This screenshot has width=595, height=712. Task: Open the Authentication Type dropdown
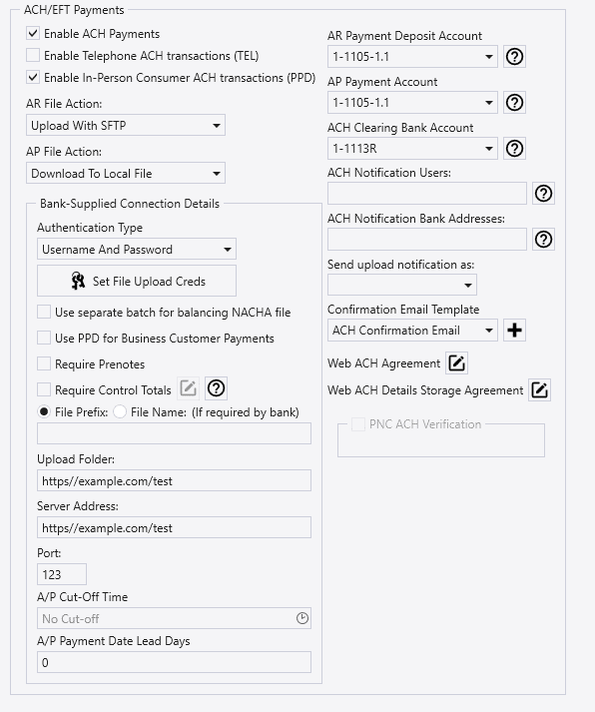[x=137, y=250]
